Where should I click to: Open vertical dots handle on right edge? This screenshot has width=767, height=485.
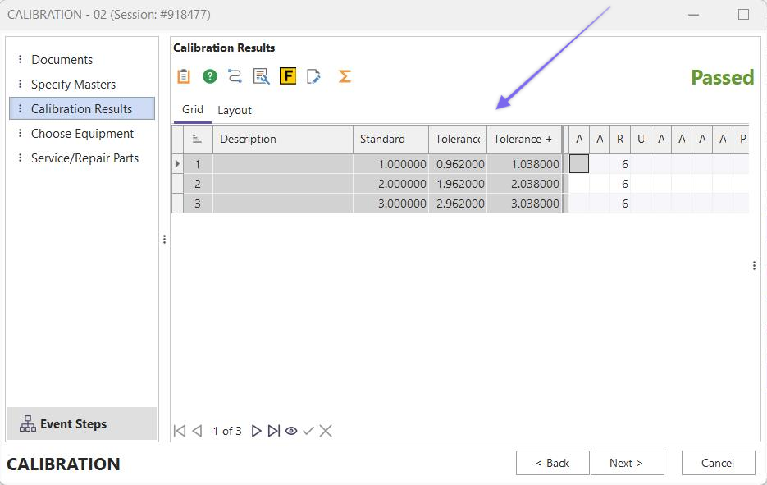point(754,266)
